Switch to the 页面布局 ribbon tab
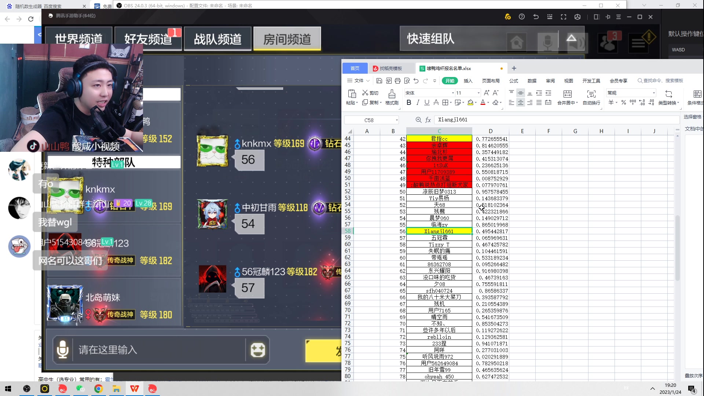704x396 pixels. click(491, 81)
